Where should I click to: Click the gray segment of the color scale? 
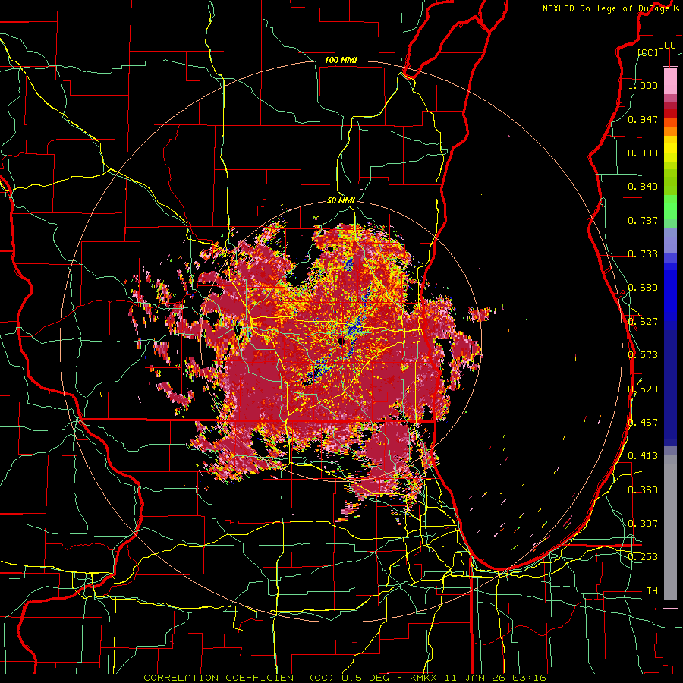tap(670, 527)
